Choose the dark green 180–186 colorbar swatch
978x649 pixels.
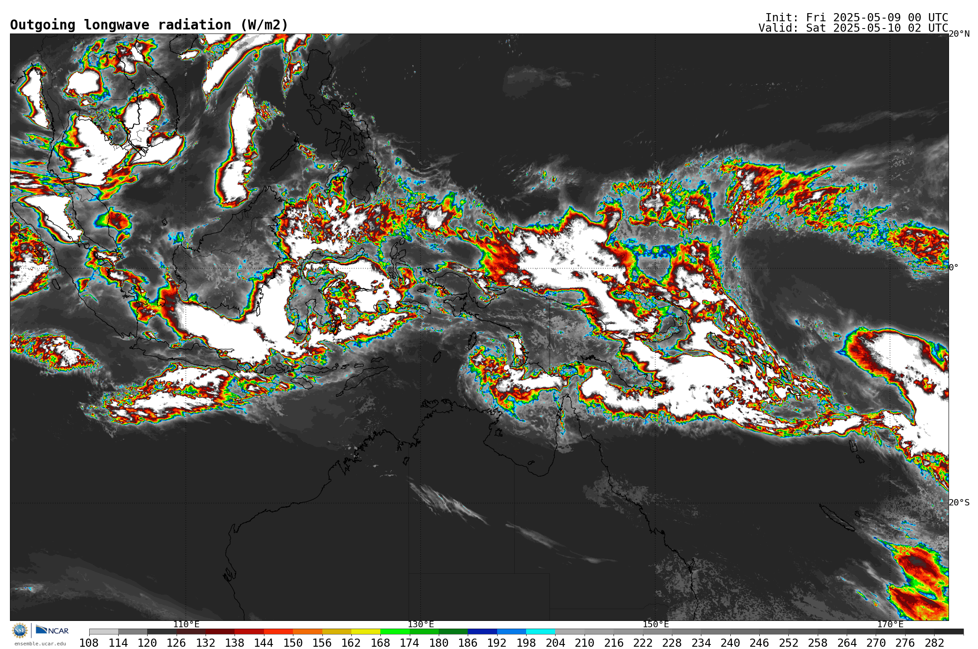453,631
